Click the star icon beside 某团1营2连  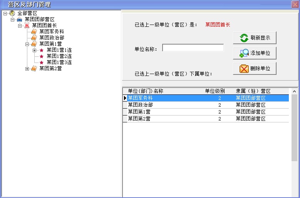tap(42, 56)
